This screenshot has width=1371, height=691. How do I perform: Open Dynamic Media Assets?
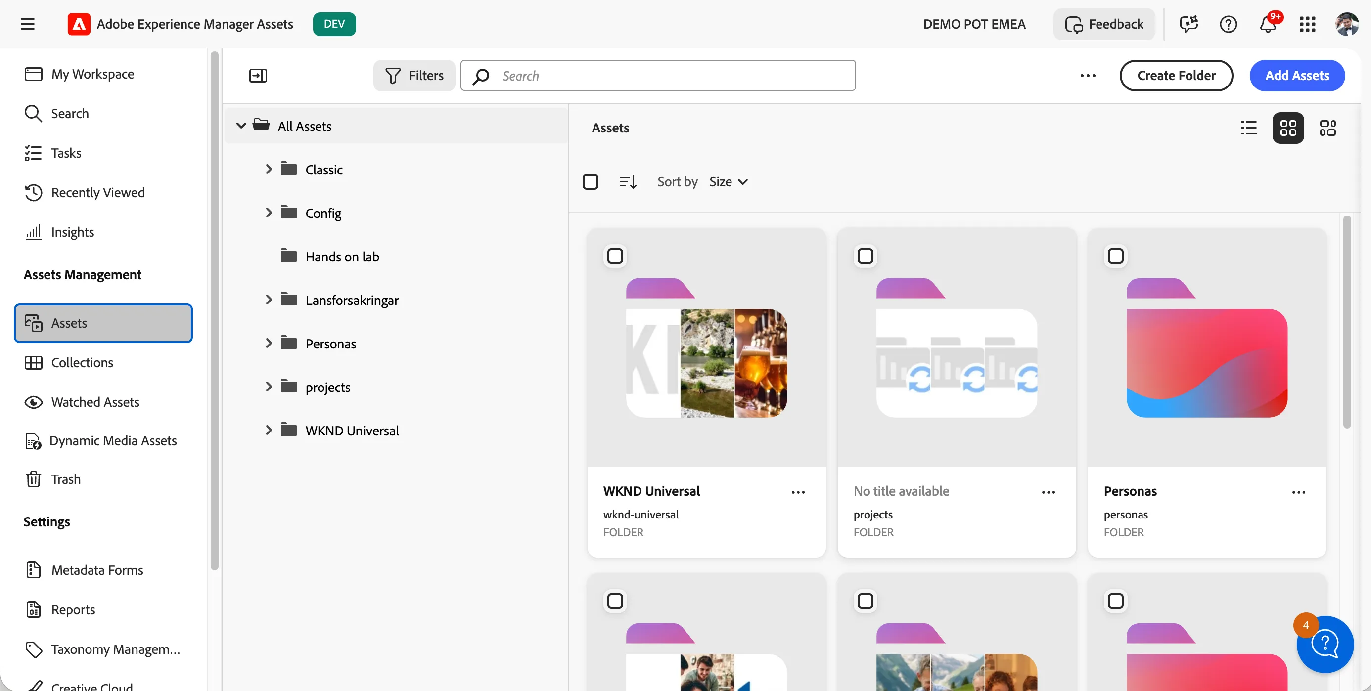(x=100, y=440)
